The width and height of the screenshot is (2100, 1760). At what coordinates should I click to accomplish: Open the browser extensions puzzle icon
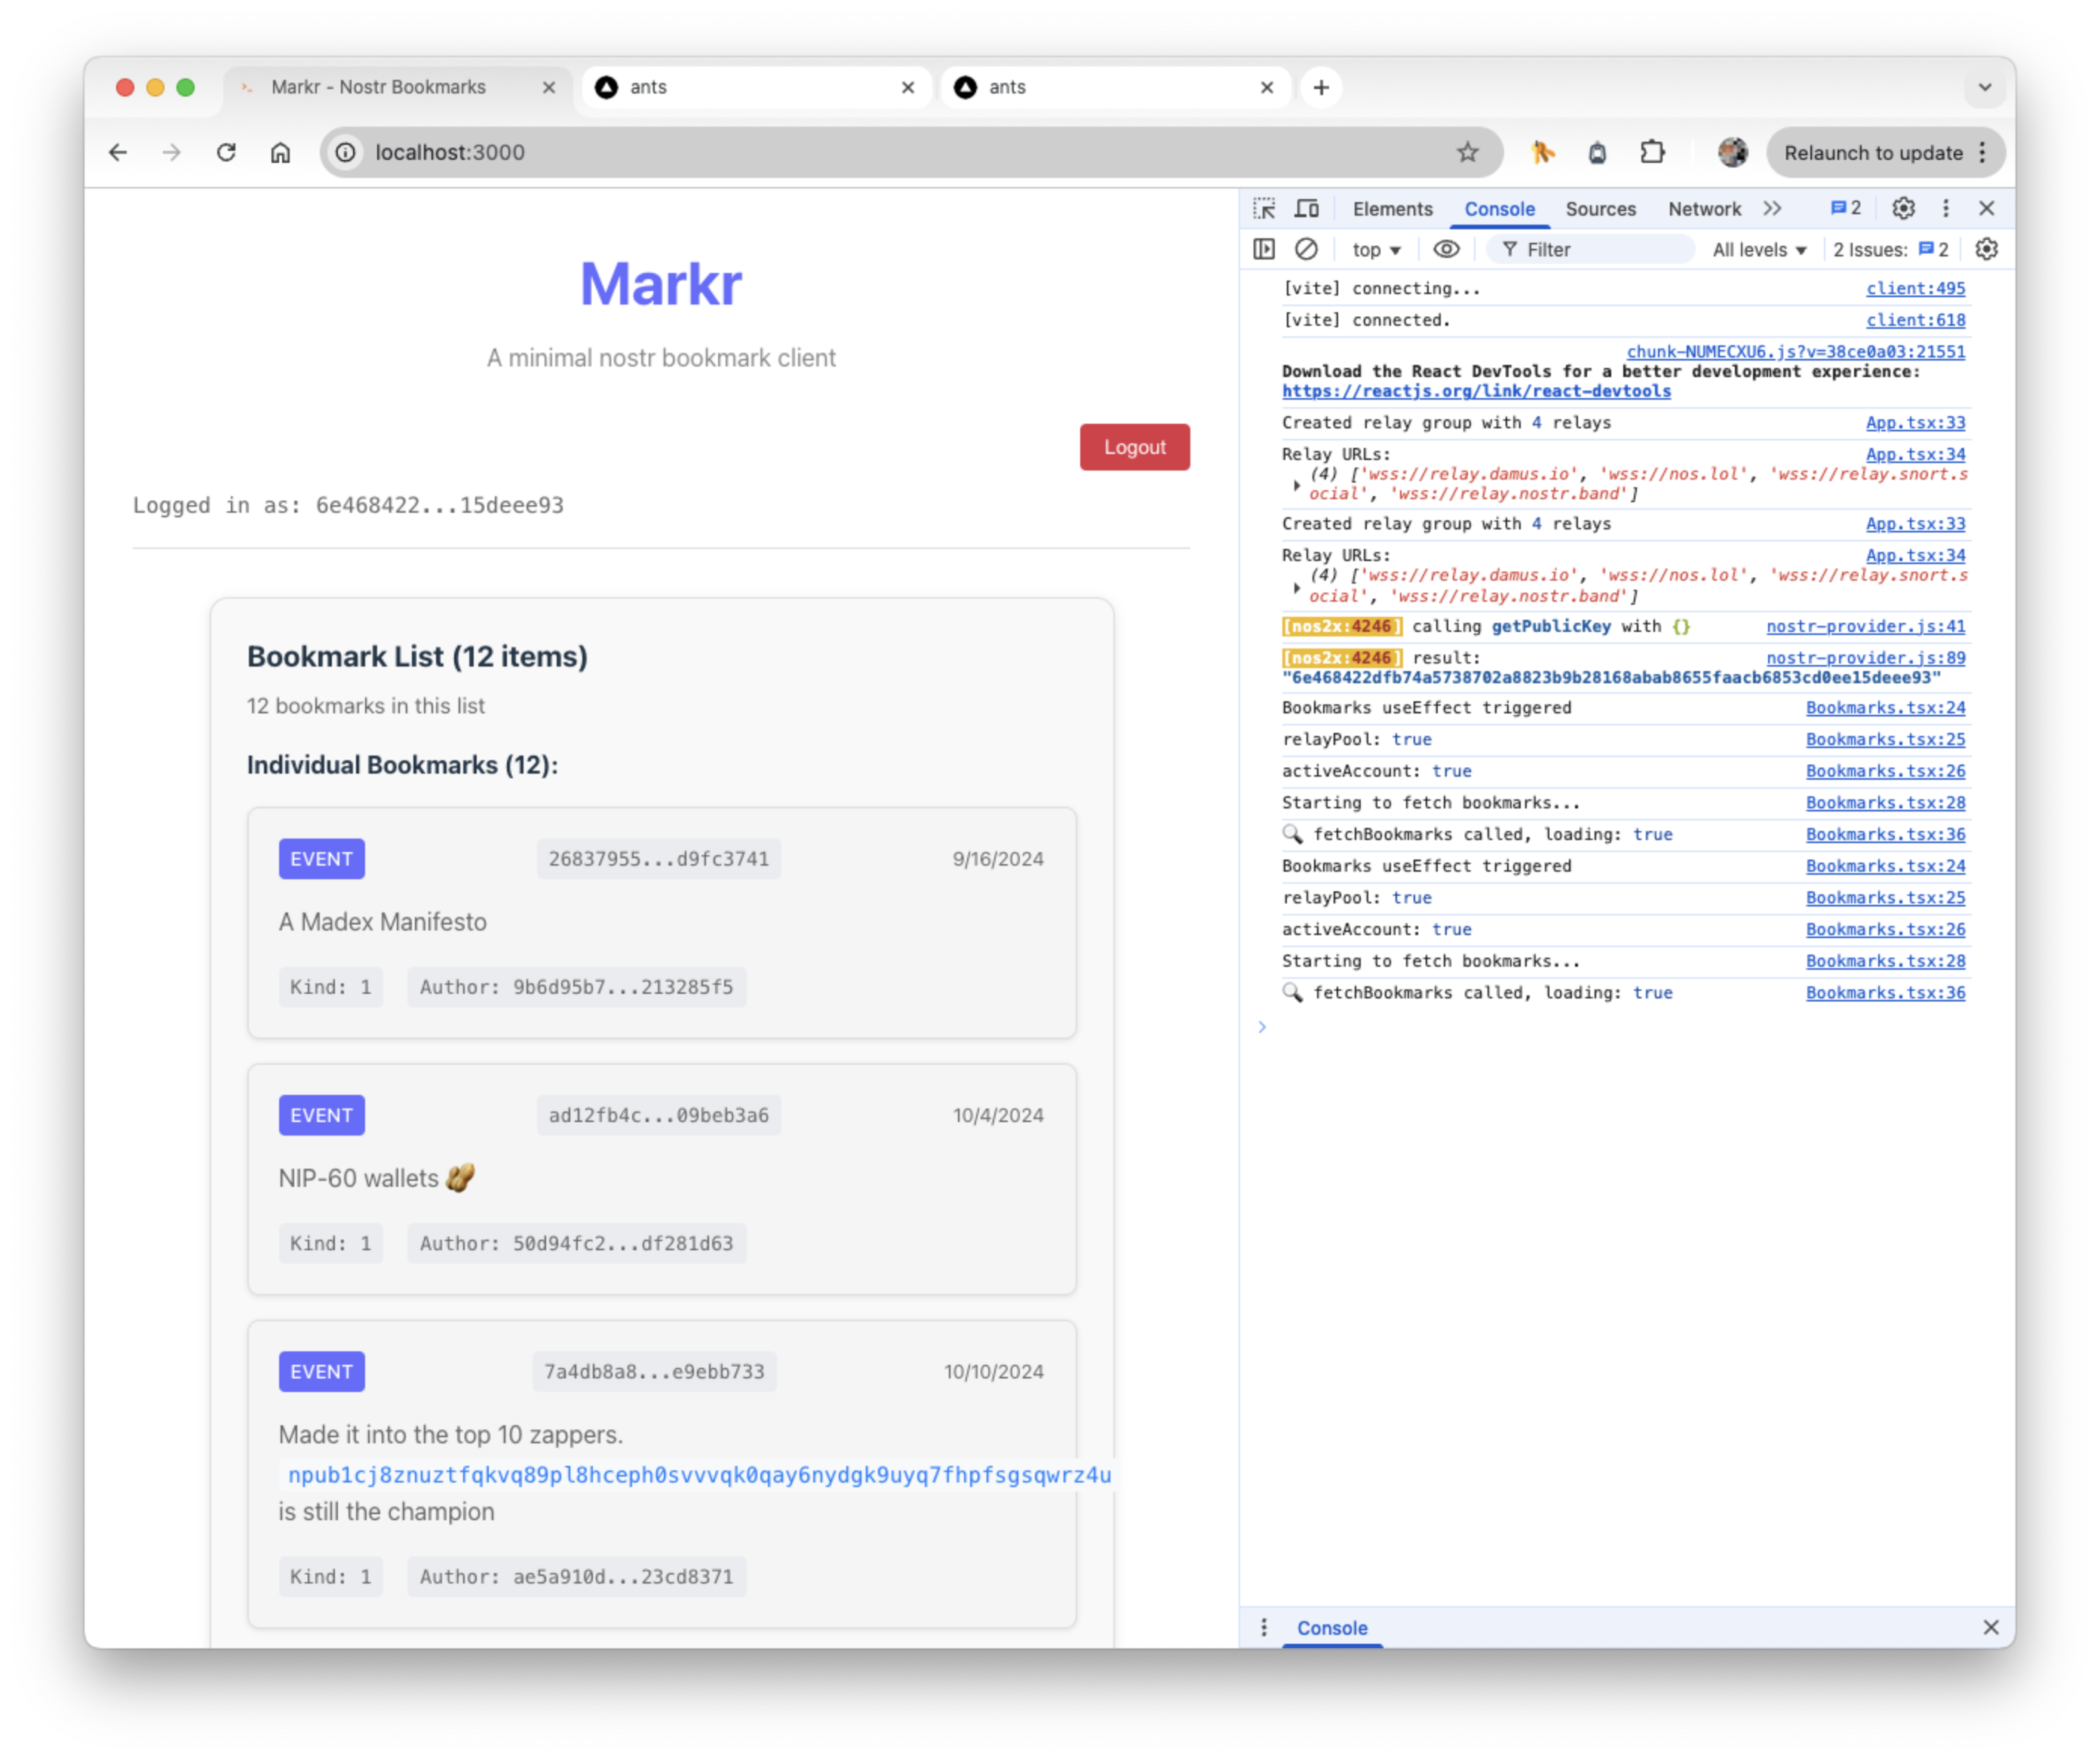(1652, 152)
